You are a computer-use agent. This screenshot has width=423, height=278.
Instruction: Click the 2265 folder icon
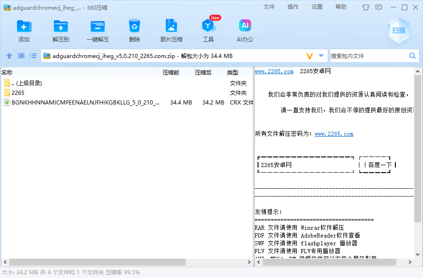[x=7, y=93]
